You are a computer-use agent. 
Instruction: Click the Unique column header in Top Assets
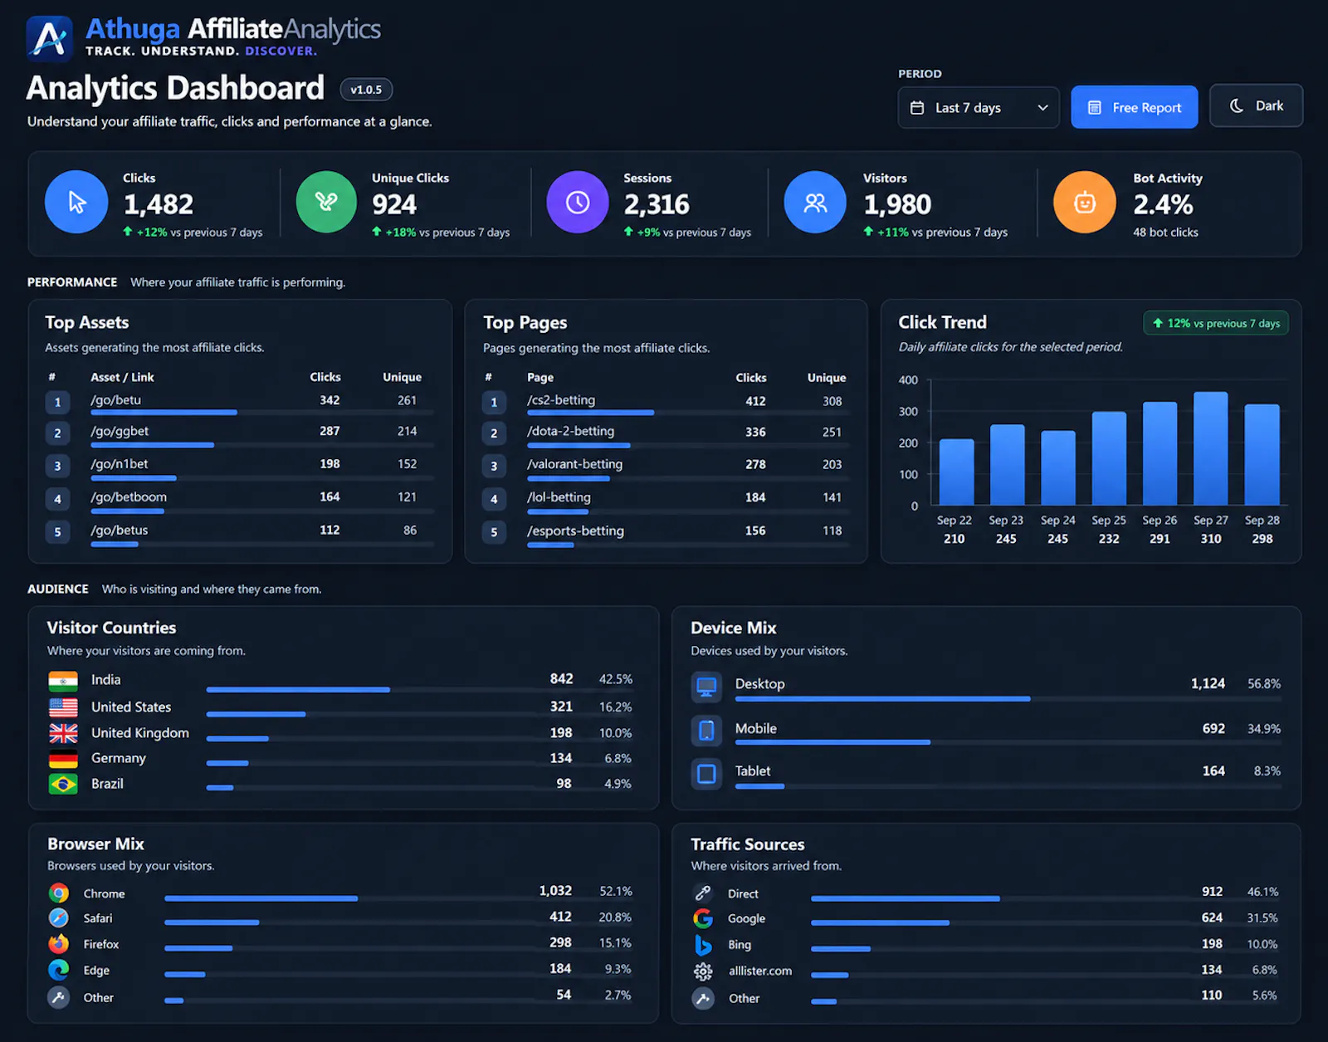[x=402, y=377]
